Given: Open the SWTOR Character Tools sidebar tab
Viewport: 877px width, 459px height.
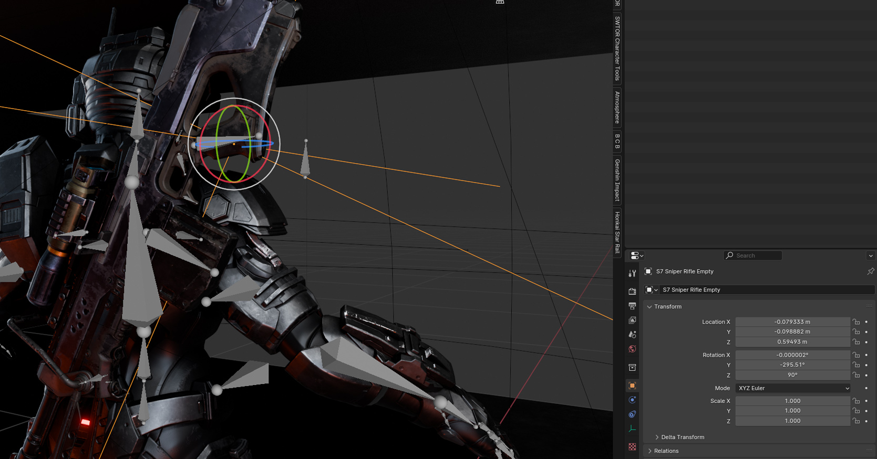Looking at the screenshot, I should tap(617, 49).
